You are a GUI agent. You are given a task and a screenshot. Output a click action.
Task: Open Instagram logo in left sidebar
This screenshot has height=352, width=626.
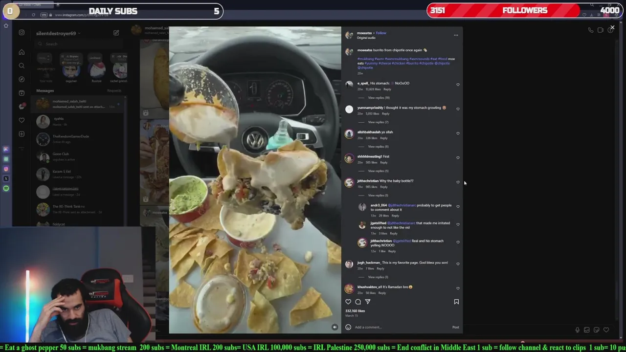[x=22, y=33]
